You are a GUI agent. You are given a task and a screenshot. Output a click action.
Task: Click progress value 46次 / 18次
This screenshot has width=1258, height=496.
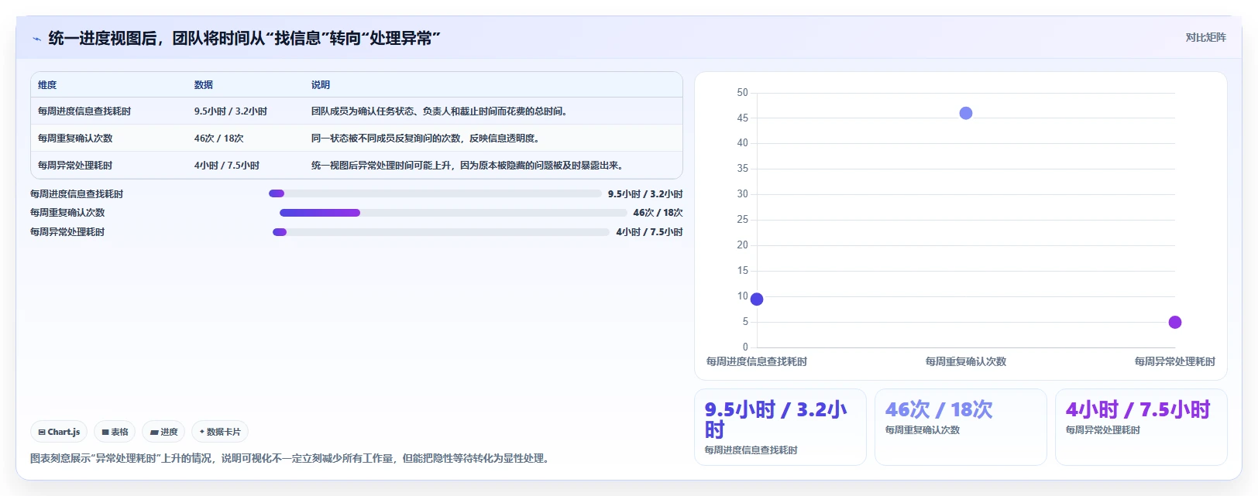tap(658, 213)
